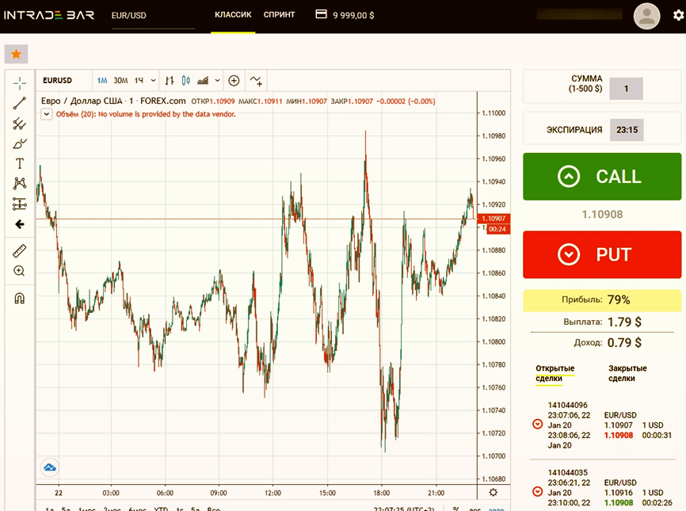Image resolution: width=686 pixels, height=511 pixels.
Task: Activate the text annotation tool
Action: point(20,164)
